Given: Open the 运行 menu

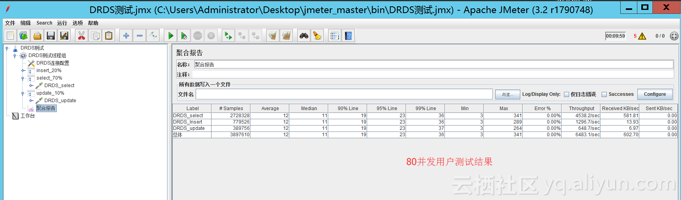Looking at the screenshot, I should (x=62, y=23).
